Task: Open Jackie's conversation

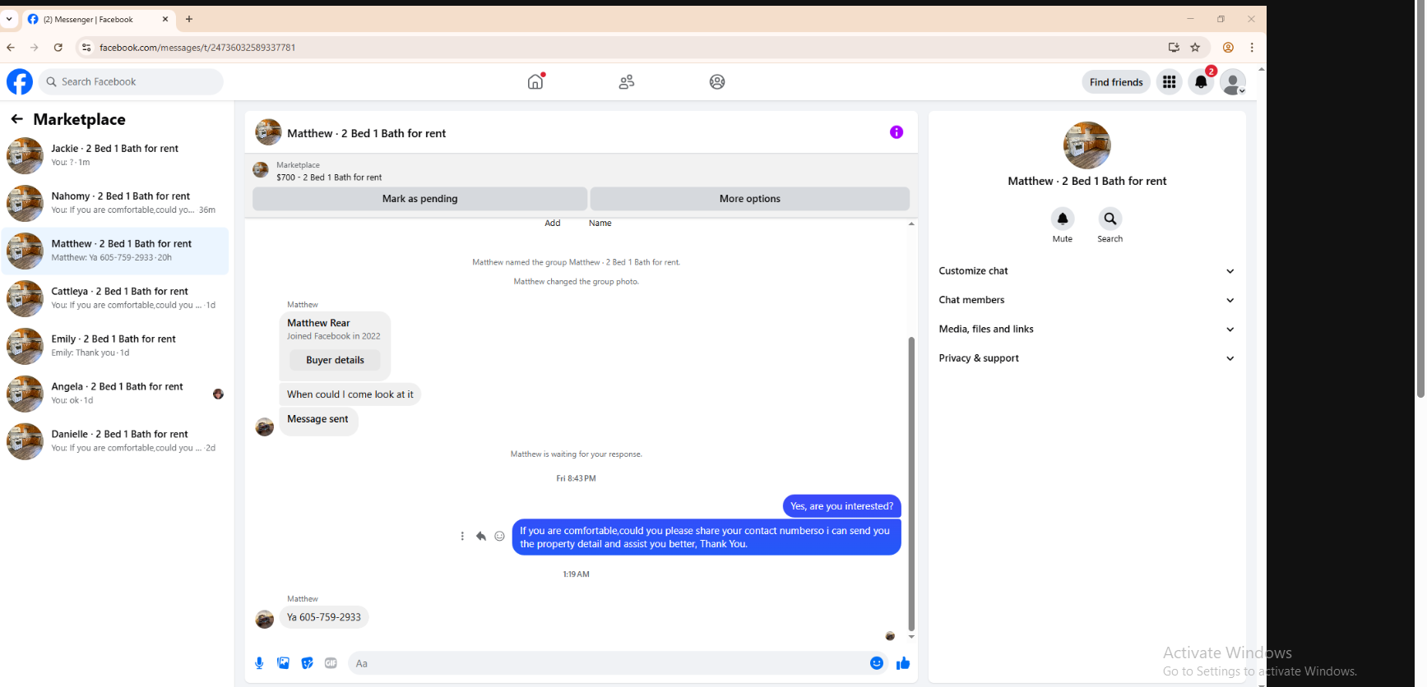Action: [115, 155]
